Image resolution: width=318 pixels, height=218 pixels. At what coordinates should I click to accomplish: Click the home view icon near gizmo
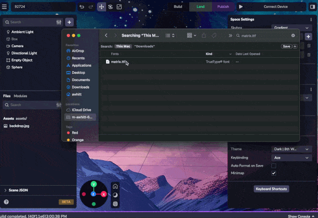click(115, 186)
